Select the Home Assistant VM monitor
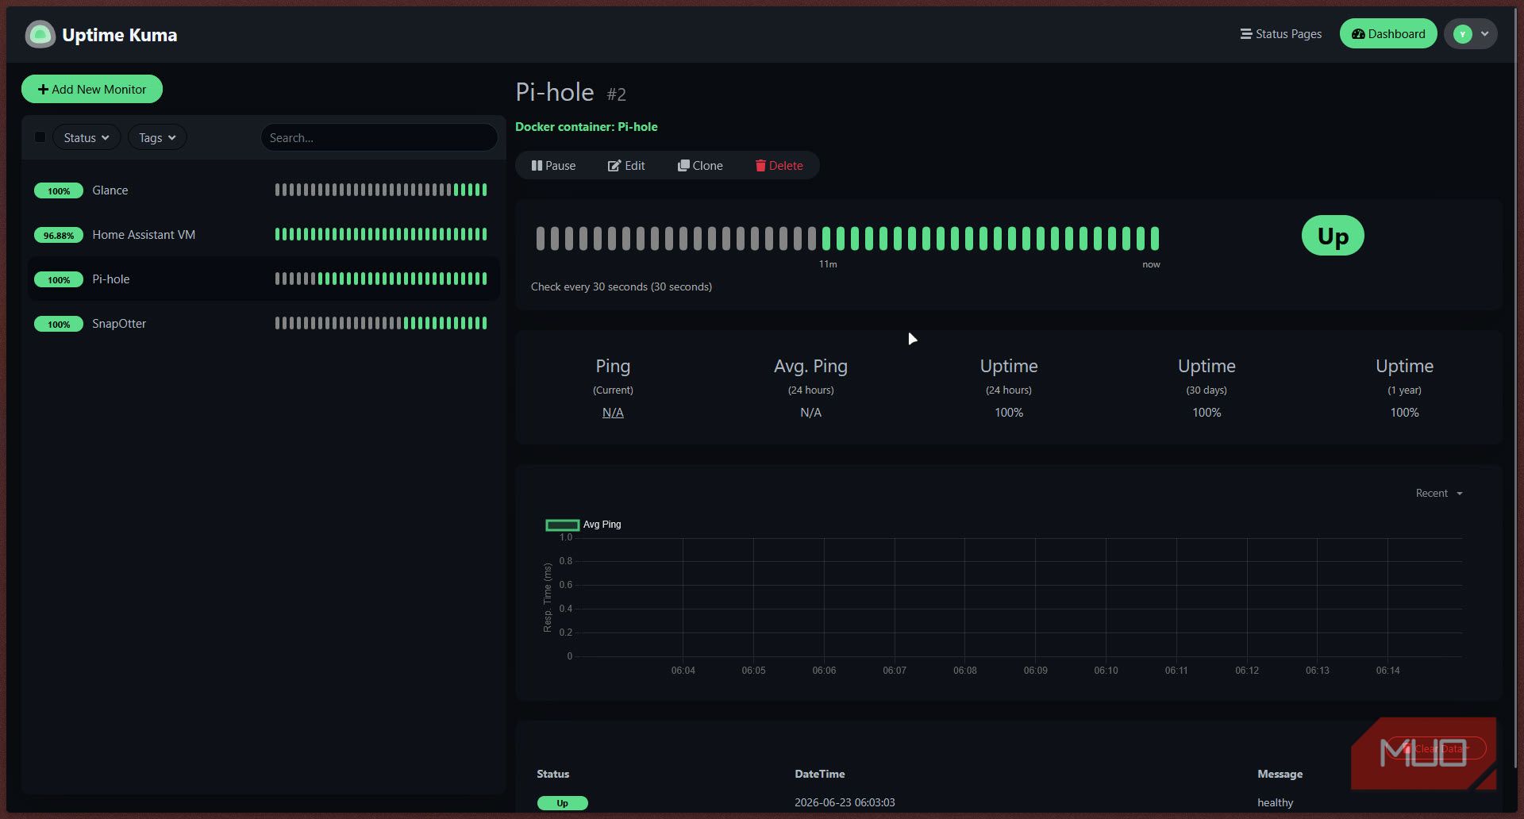This screenshot has height=819, width=1524. [x=264, y=234]
